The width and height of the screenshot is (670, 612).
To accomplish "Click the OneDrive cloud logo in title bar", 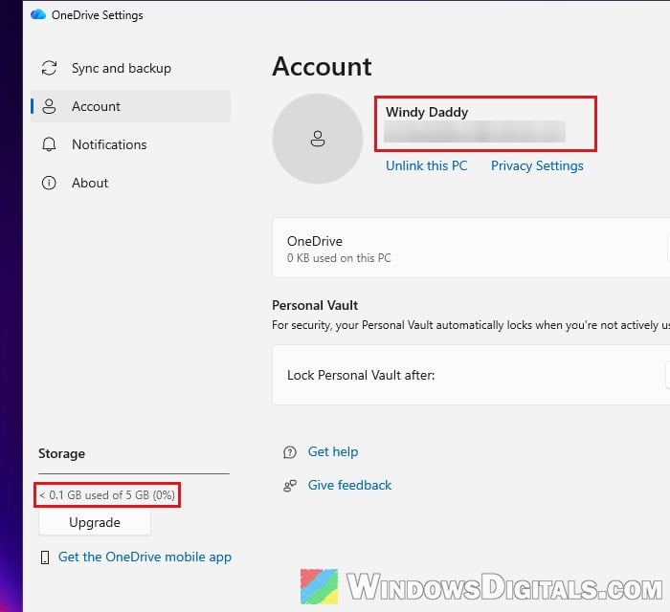I will pos(38,14).
